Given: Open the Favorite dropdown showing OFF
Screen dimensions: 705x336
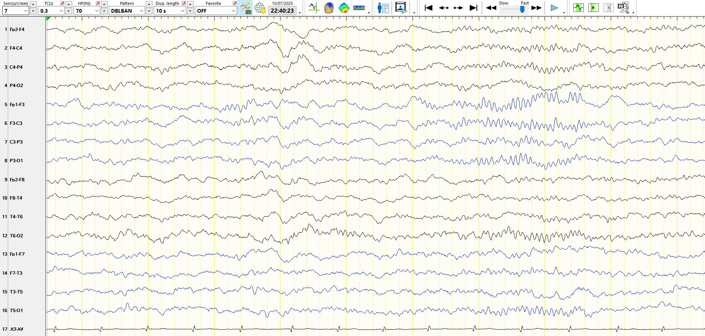Looking at the screenshot, I should coord(216,11).
